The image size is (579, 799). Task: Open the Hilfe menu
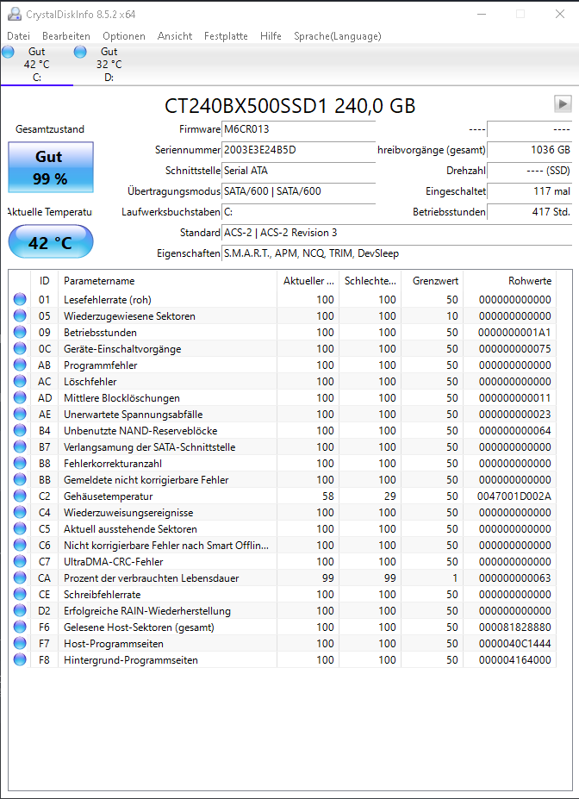pyautogui.click(x=271, y=36)
